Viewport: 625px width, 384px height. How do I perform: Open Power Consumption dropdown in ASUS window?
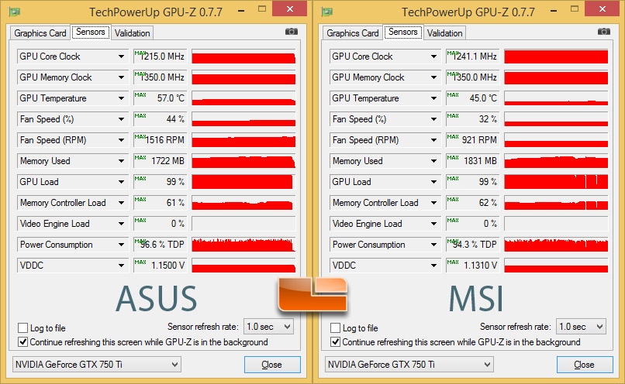(x=73, y=245)
